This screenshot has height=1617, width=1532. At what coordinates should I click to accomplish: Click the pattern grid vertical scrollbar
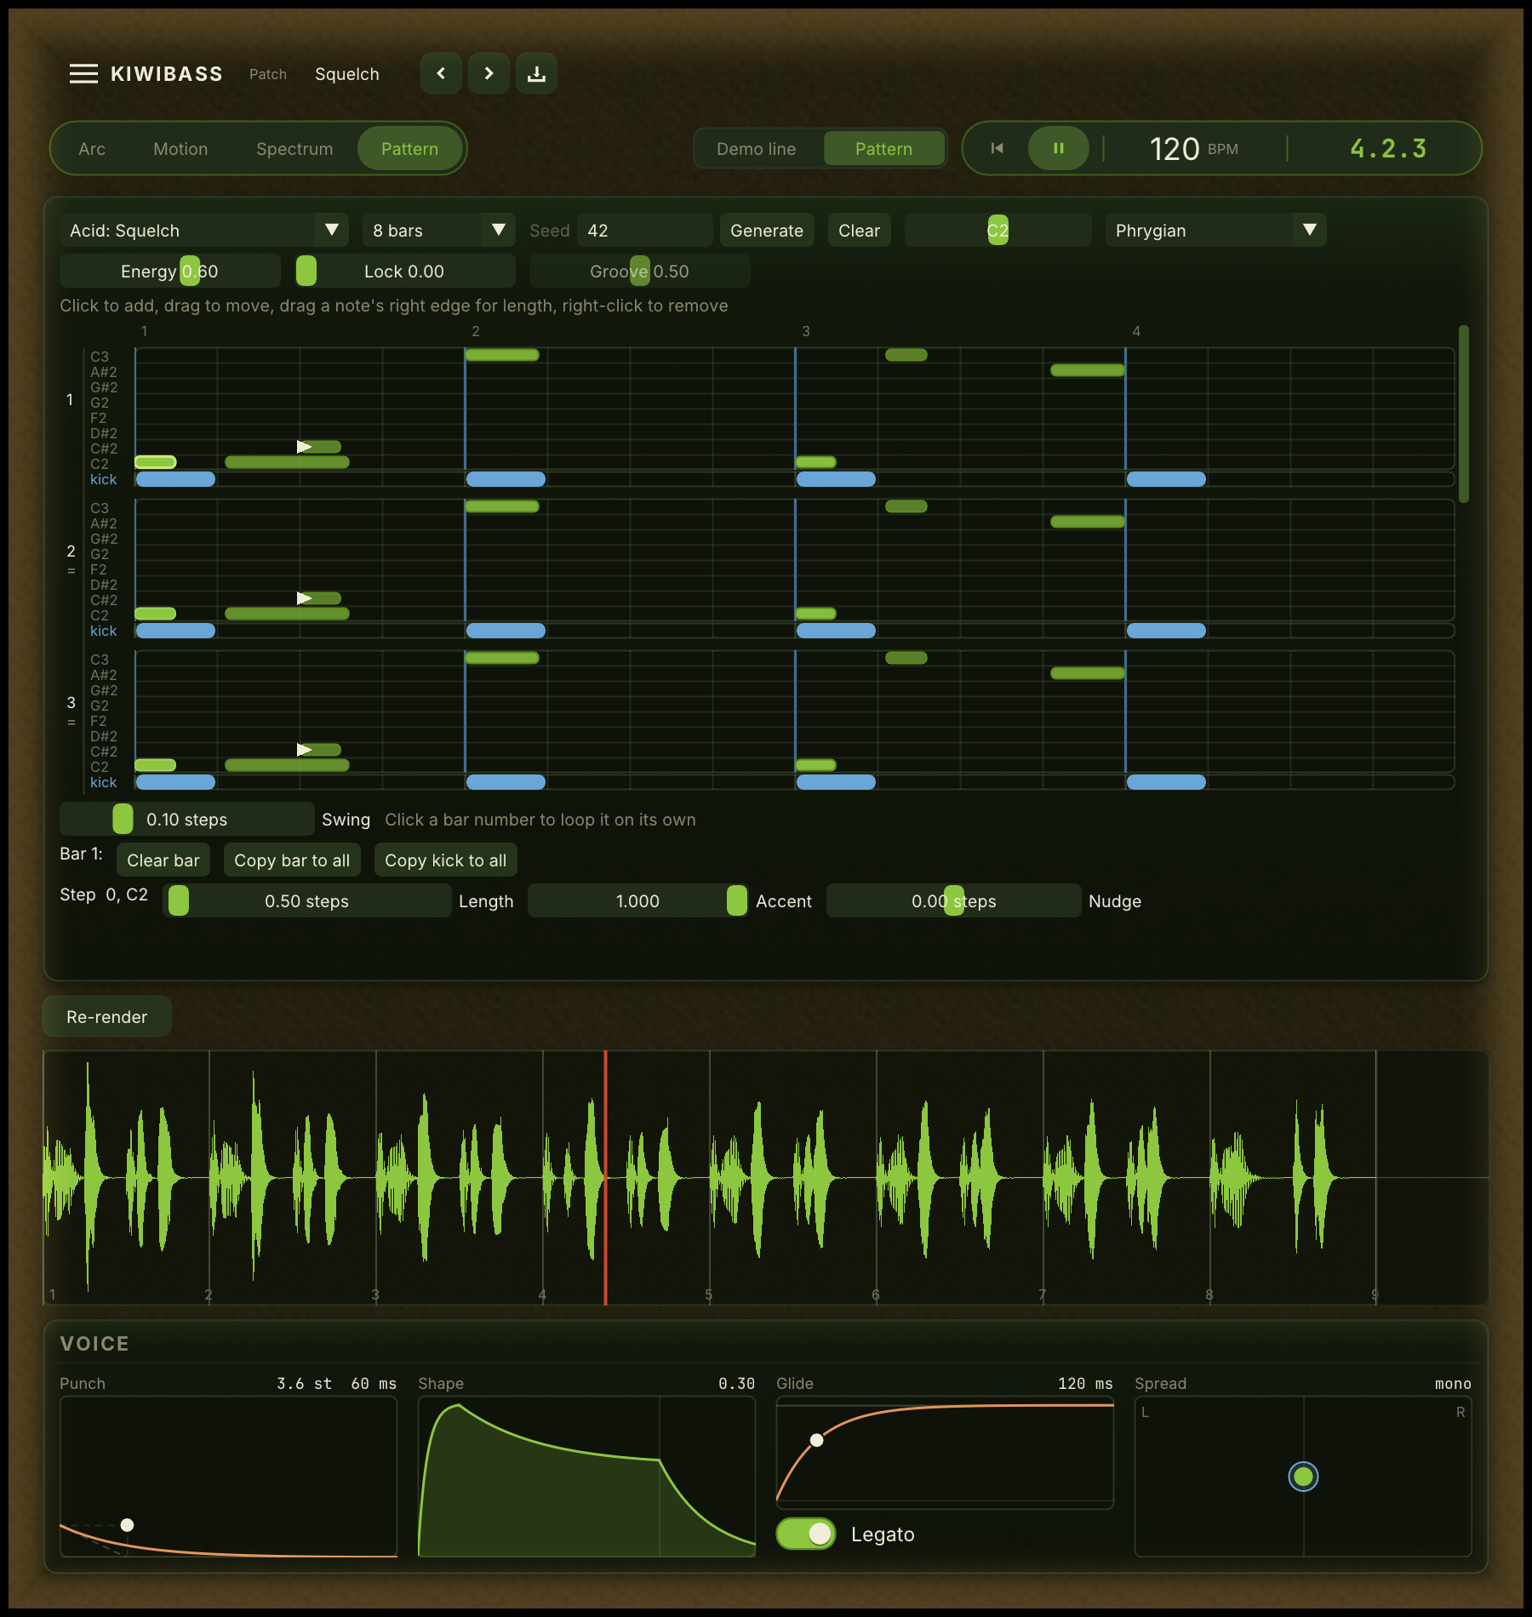(1464, 414)
